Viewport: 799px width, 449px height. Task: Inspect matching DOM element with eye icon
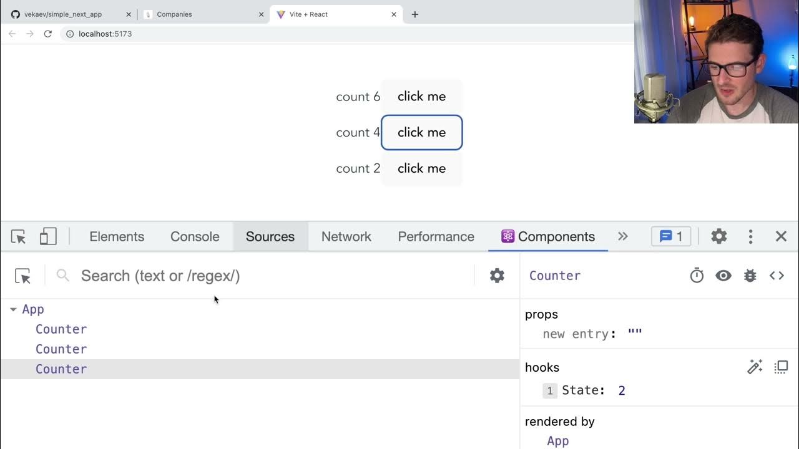coord(723,276)
